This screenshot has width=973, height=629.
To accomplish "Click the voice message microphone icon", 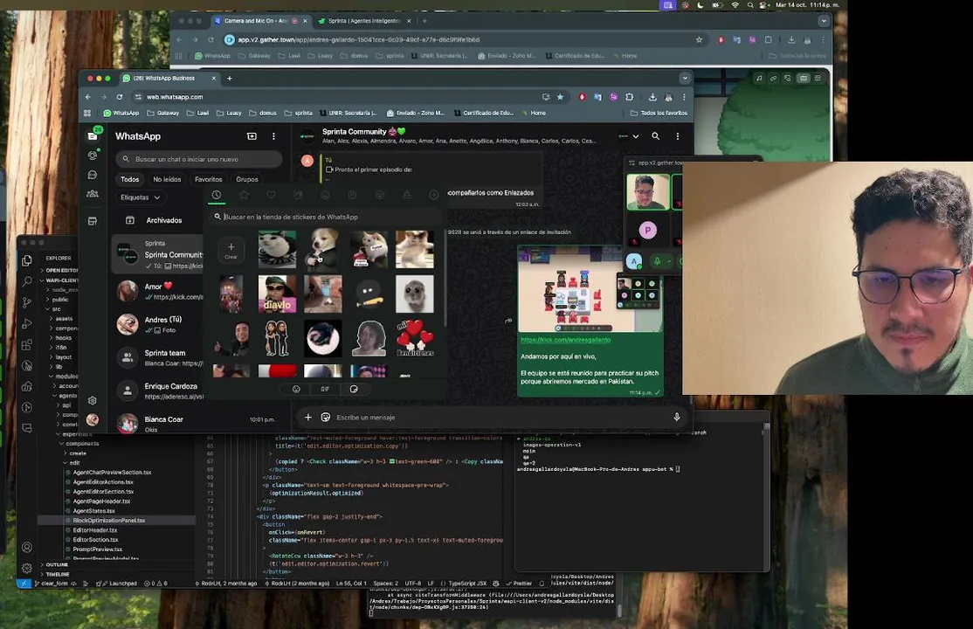I will [x=677, y=418].
